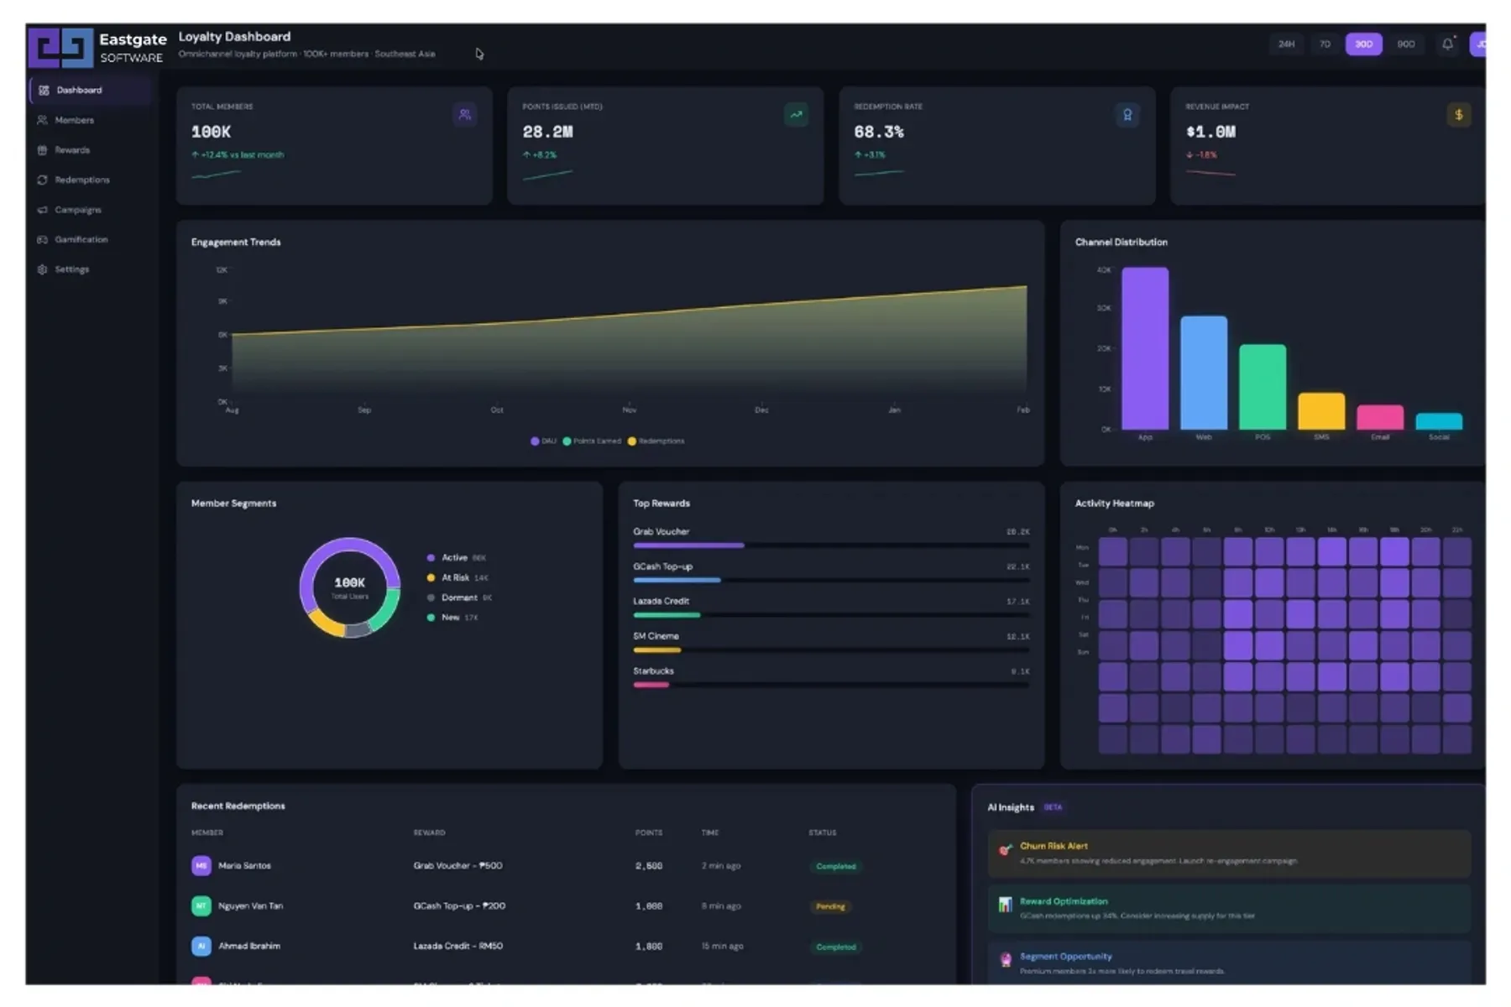Screen dimensions: 1511x1007
Task: Switch to the 90D time range
Action: click(x=1406, y=44)
